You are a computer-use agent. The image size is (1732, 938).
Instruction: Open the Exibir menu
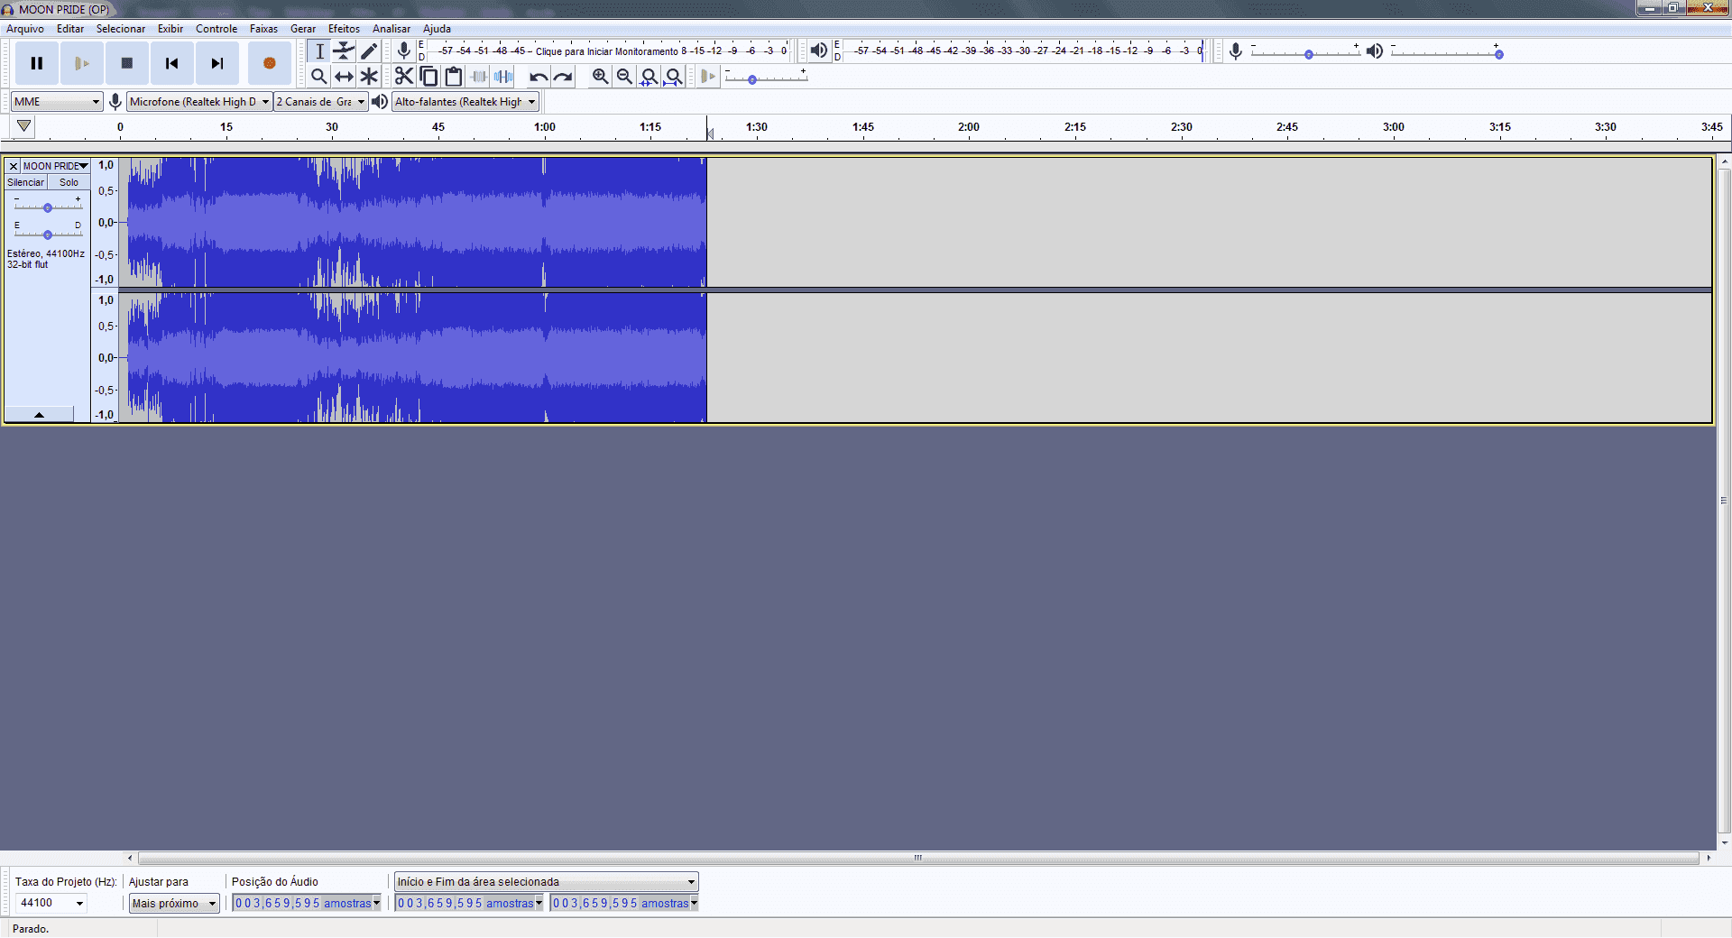pyautogui.click(x=170, y=29)
